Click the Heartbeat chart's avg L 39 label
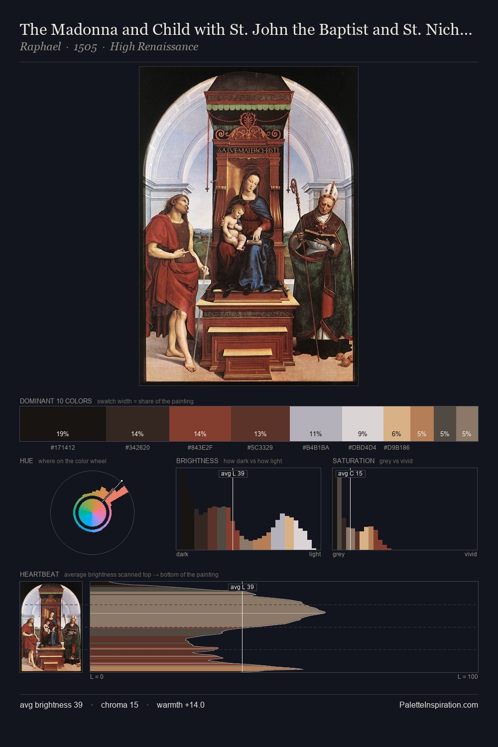 pyautogui.click(x=242, y=587)
